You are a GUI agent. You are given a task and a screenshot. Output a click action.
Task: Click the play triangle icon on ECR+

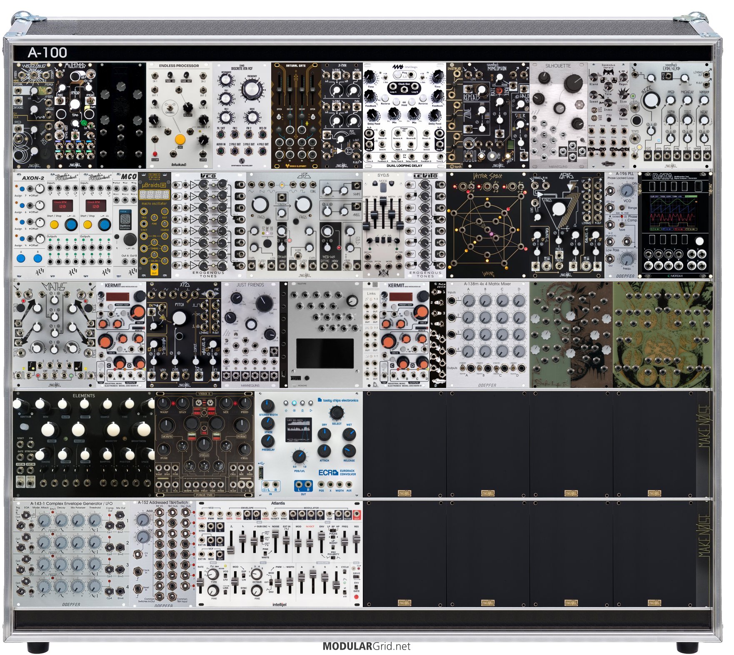point(311,410)
